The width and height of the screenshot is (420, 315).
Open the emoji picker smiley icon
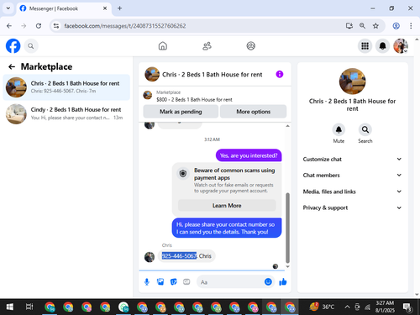(x=268, y=281)
